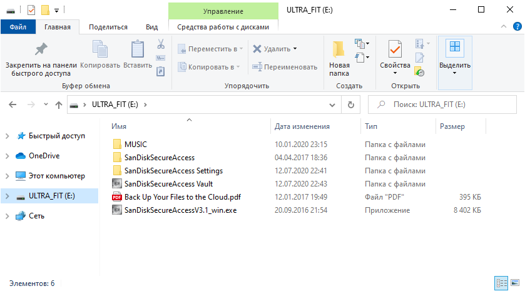Click the search box Поиск: ULTRA_FIT (E:)
This screenshot has width=525, height=291.
click(442, 105)
